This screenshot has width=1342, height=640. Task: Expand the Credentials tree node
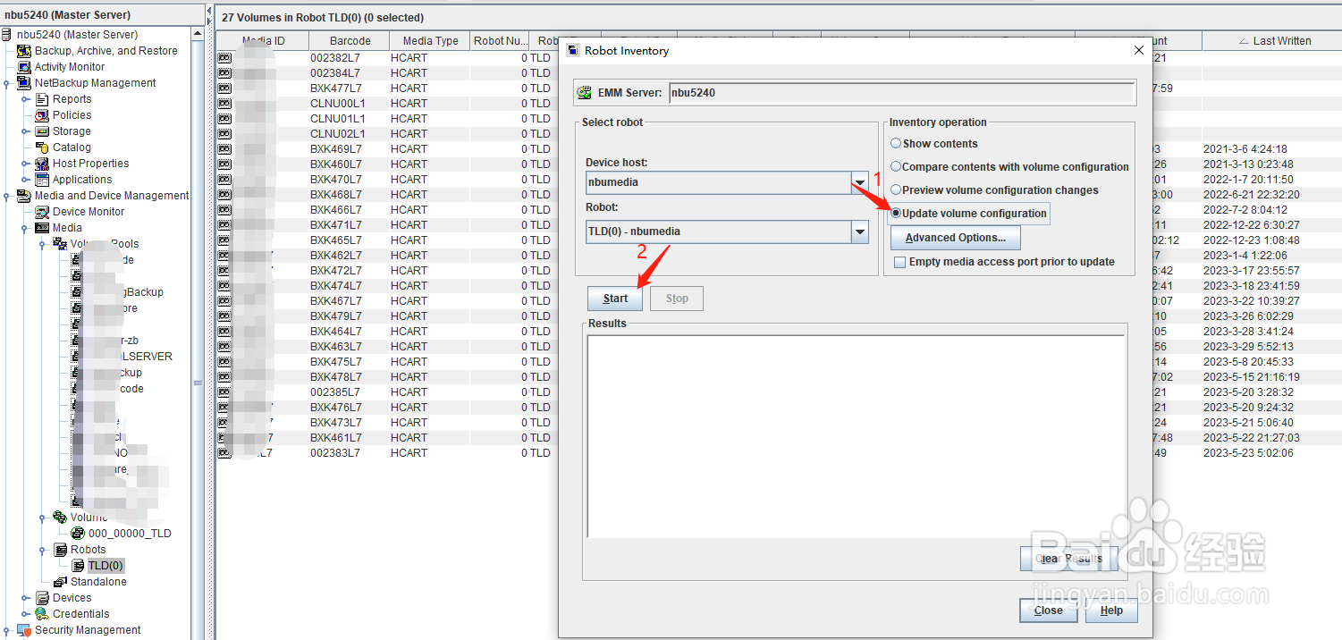pos(24,615)
